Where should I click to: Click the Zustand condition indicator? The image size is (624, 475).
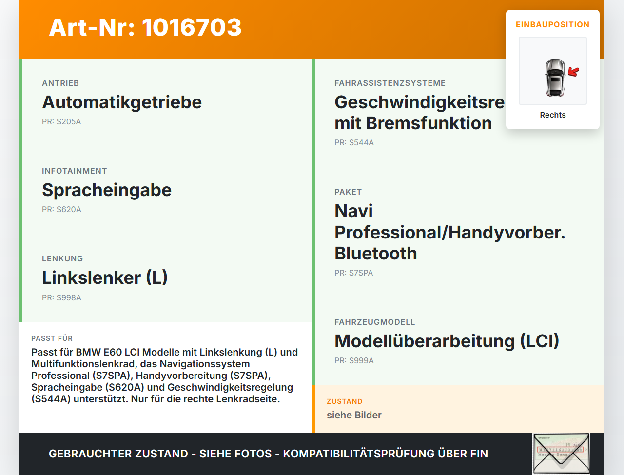[354, 415]
